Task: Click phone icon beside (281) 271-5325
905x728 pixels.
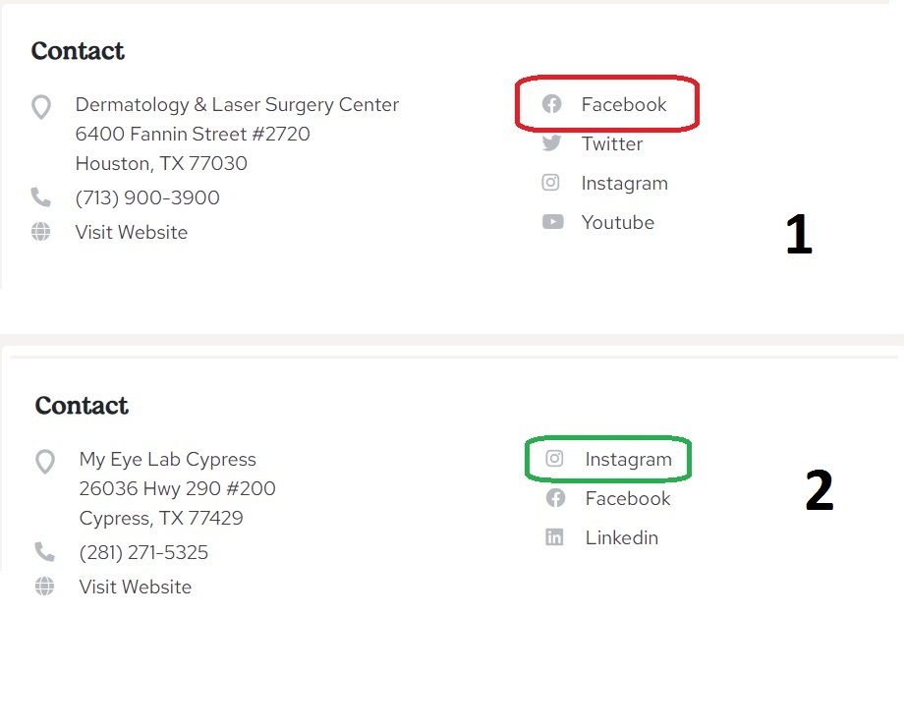Action: click(x=44, y=552)
